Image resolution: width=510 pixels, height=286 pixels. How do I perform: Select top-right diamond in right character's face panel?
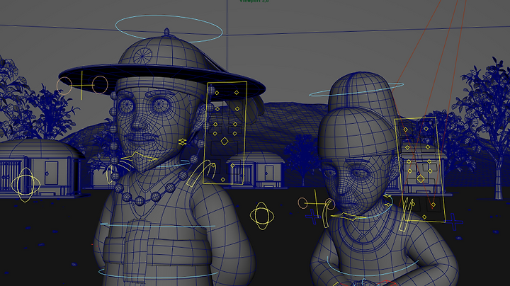426,129
